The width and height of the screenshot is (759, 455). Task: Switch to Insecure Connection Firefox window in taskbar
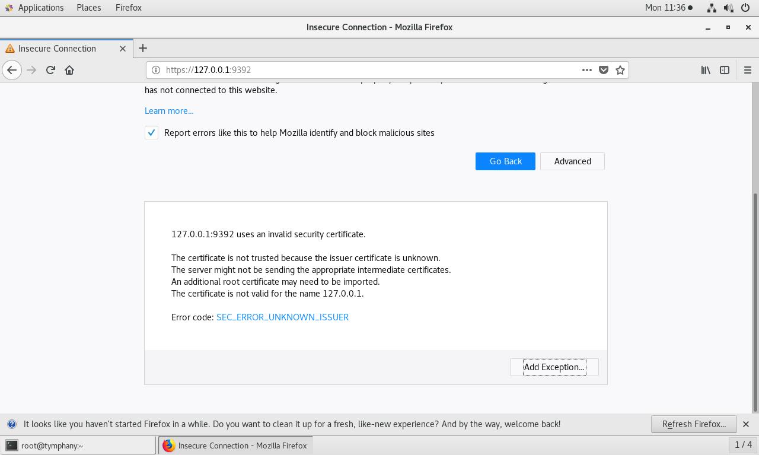coord(235,446)
